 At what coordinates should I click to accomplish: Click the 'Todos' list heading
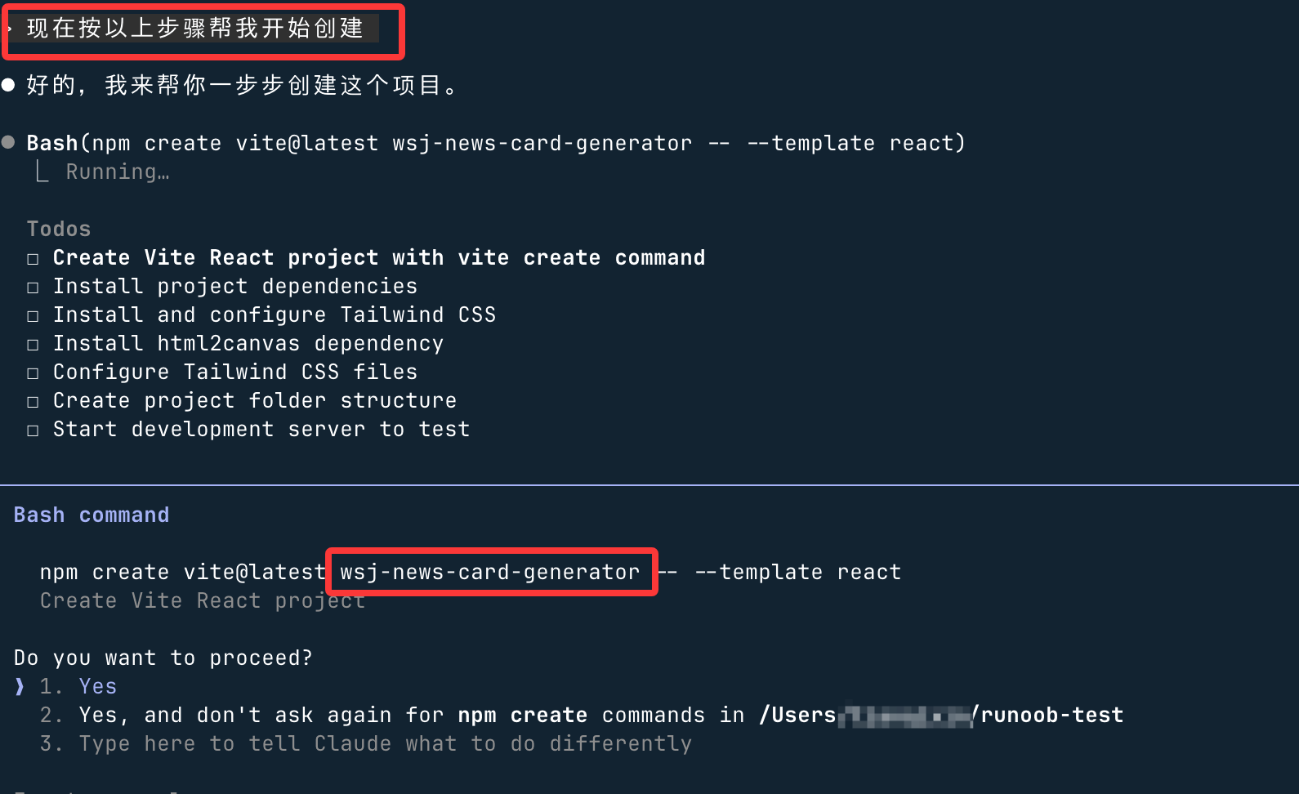pos(59,229)
